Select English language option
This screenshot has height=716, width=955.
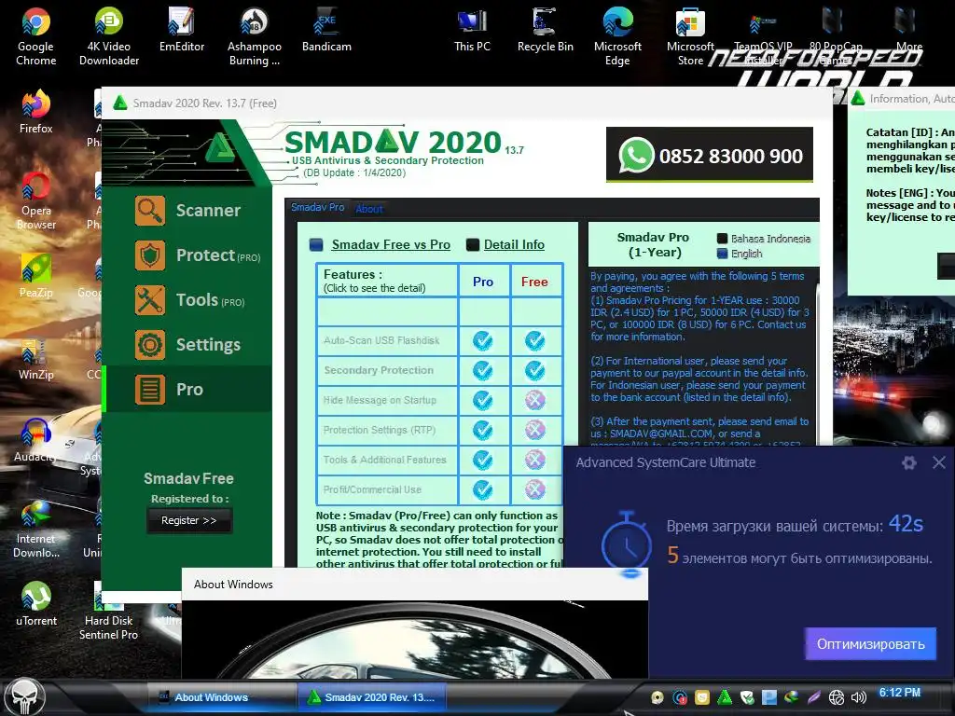tap(740, 254)
